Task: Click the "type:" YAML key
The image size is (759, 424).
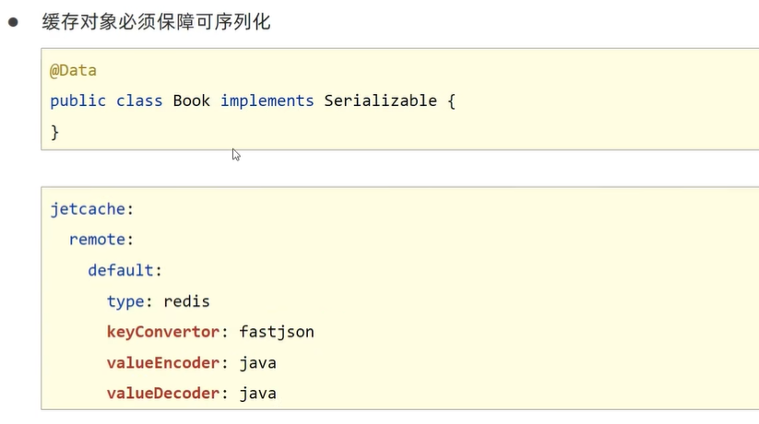Action: pyautogui.click(x=129, y=301)
